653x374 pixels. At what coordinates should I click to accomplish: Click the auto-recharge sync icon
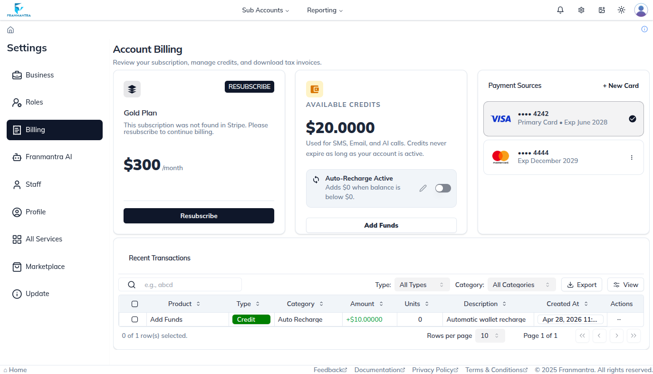click(316, 180)
